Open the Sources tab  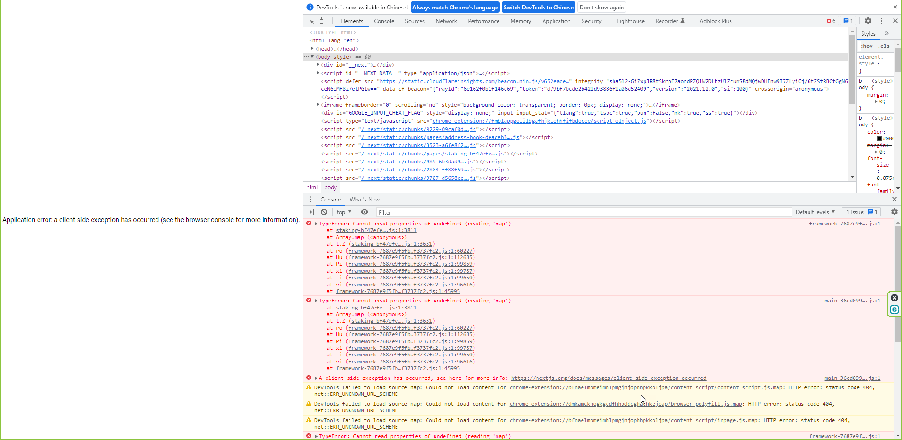(x=415, y=21)
